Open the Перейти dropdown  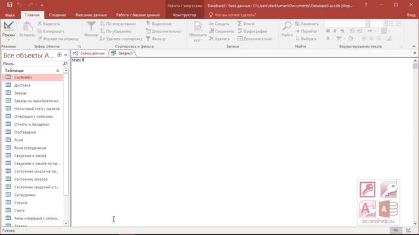(x=307, y=31)
